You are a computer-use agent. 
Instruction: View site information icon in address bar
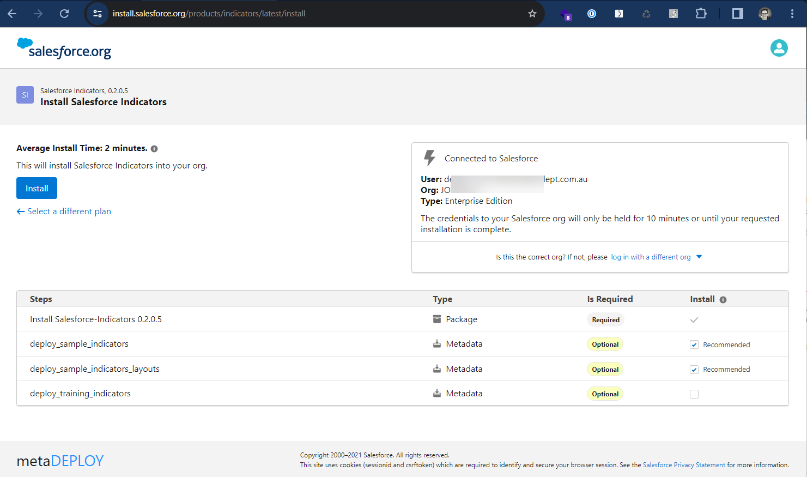(x=98, y=14)
